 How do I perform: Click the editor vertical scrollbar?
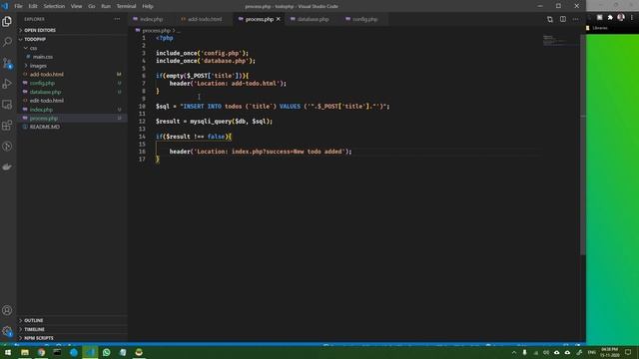pos(583,145)
